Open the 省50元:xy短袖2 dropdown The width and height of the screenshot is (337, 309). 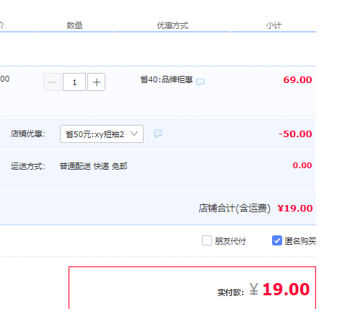[x=102, y=134]
